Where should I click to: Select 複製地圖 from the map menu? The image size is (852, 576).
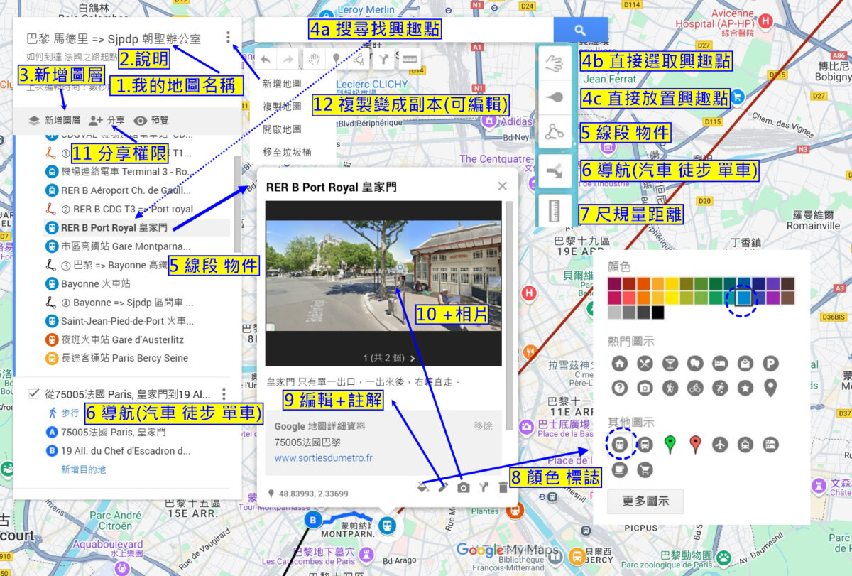pos(282,107)
